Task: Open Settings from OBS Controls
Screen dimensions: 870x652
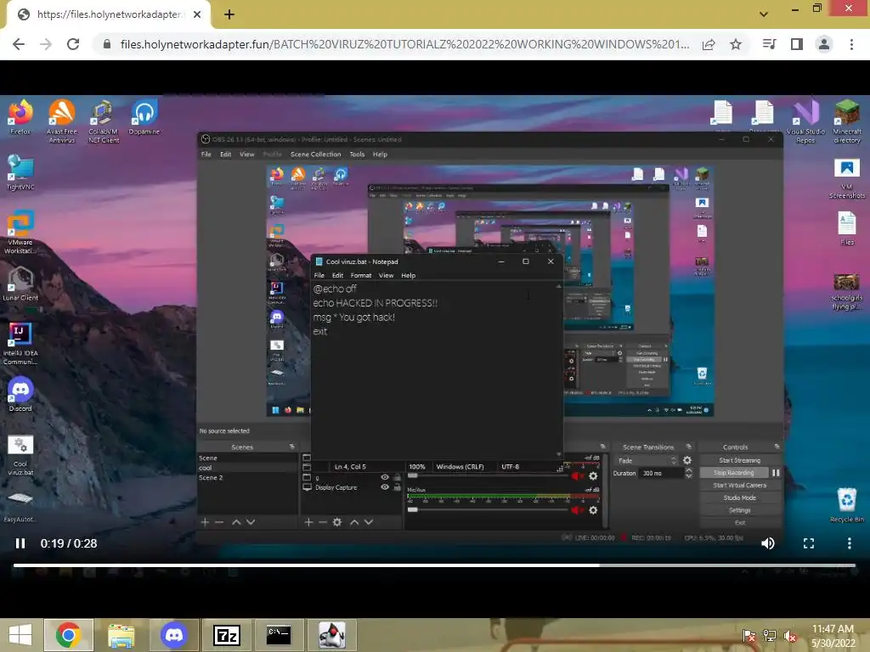Action: click(740, 510)
